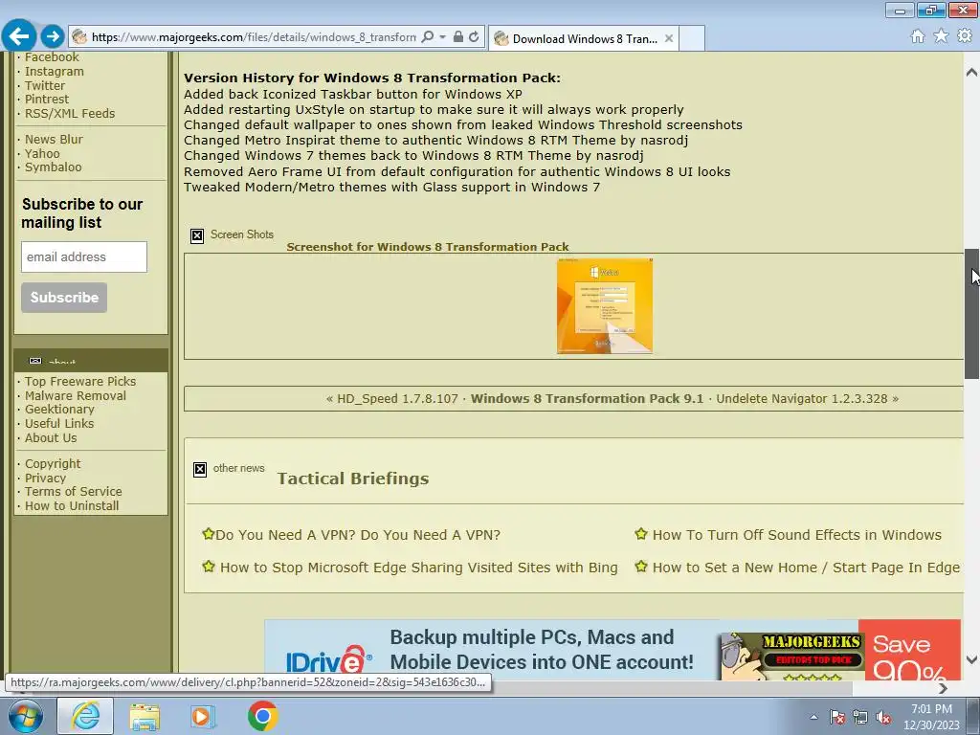Screen dimensions: 980x735
Task: Click the muted volume speaker tray icon
Action: (883, 717)
